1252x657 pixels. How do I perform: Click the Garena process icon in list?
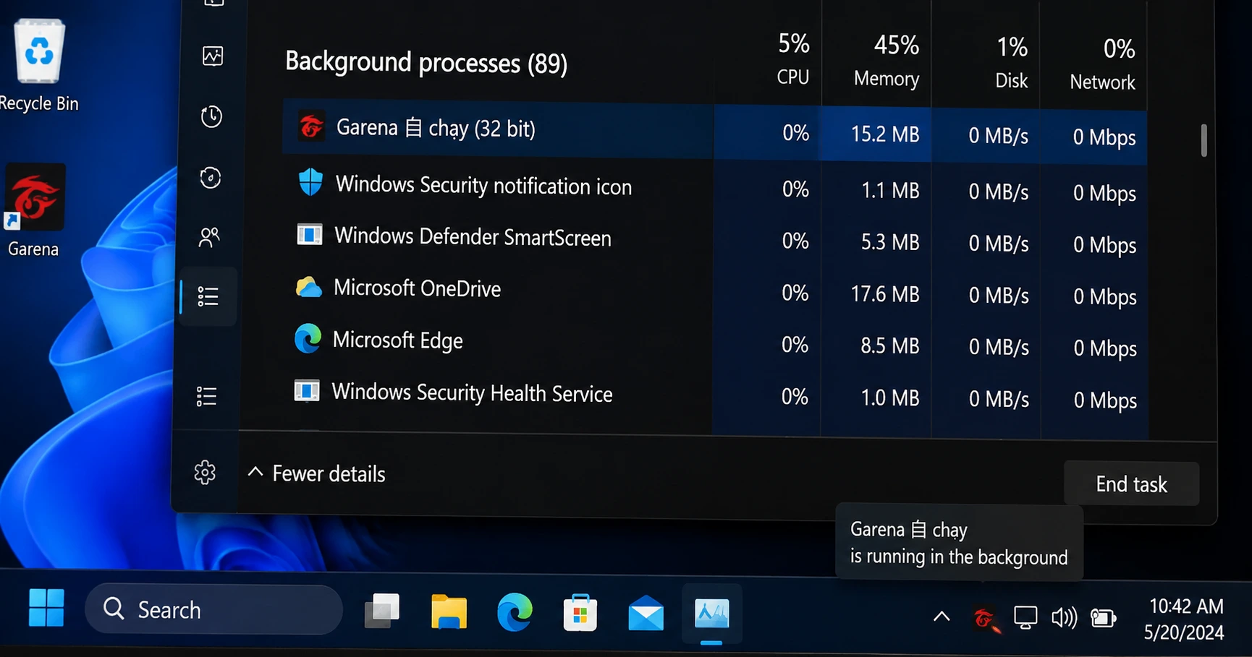pos(311,127)
